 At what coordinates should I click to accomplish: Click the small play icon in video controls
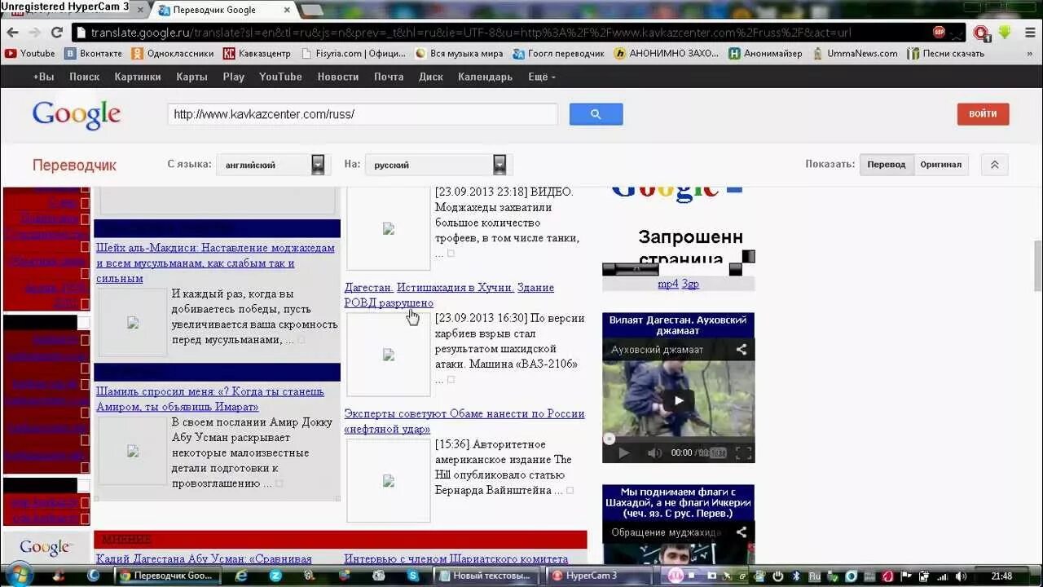point(623,452)
